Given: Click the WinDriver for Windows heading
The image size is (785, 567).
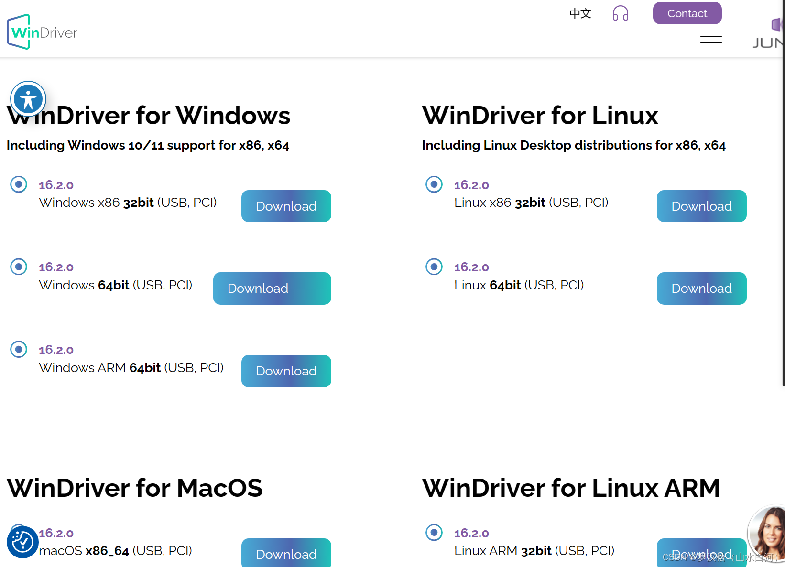Looking at the screenshot, I should [x=149, y=116].
